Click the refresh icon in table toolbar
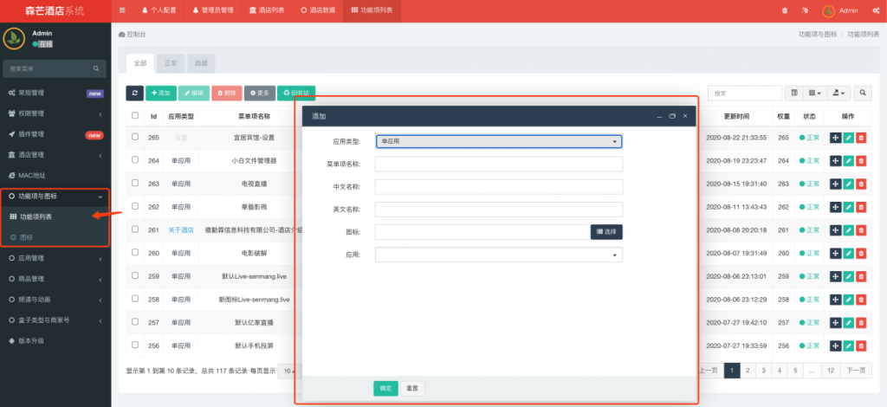The image size is (887, 407). 135,93
